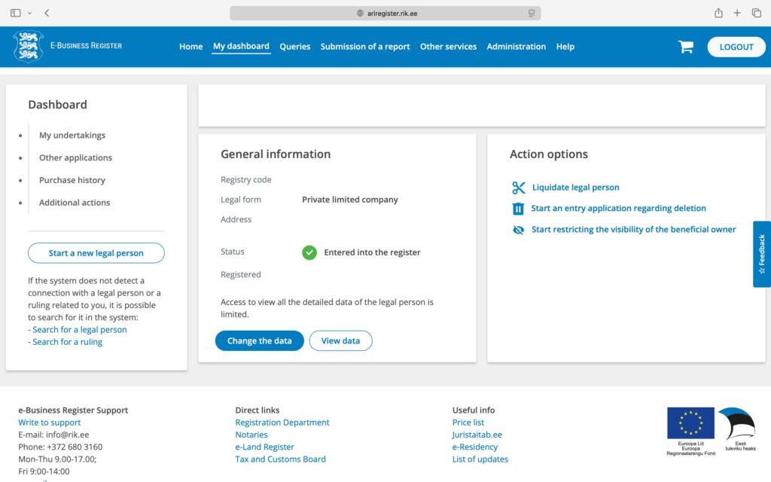
Task: Click the browser share icon
Action: pos(718,13)
